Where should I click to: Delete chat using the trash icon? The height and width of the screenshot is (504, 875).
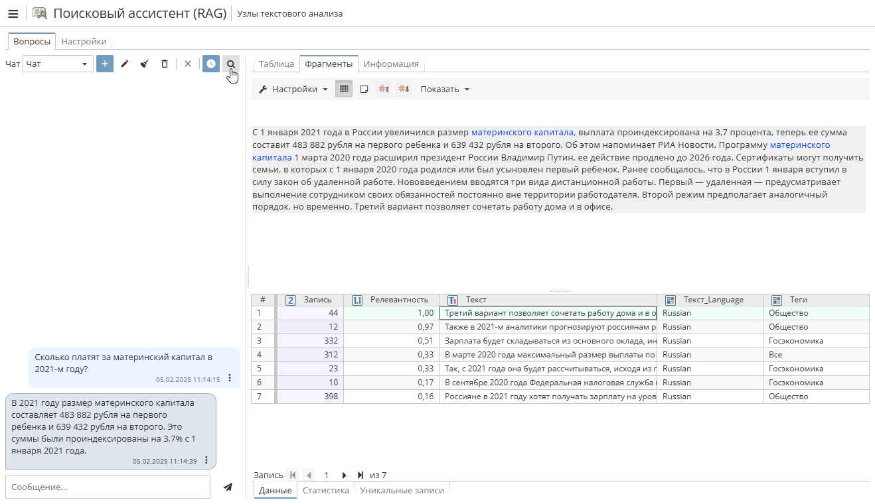pyautogui.click(x=165, y=64)
